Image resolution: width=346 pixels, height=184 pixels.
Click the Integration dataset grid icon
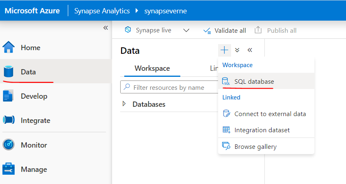coord(226,130)
